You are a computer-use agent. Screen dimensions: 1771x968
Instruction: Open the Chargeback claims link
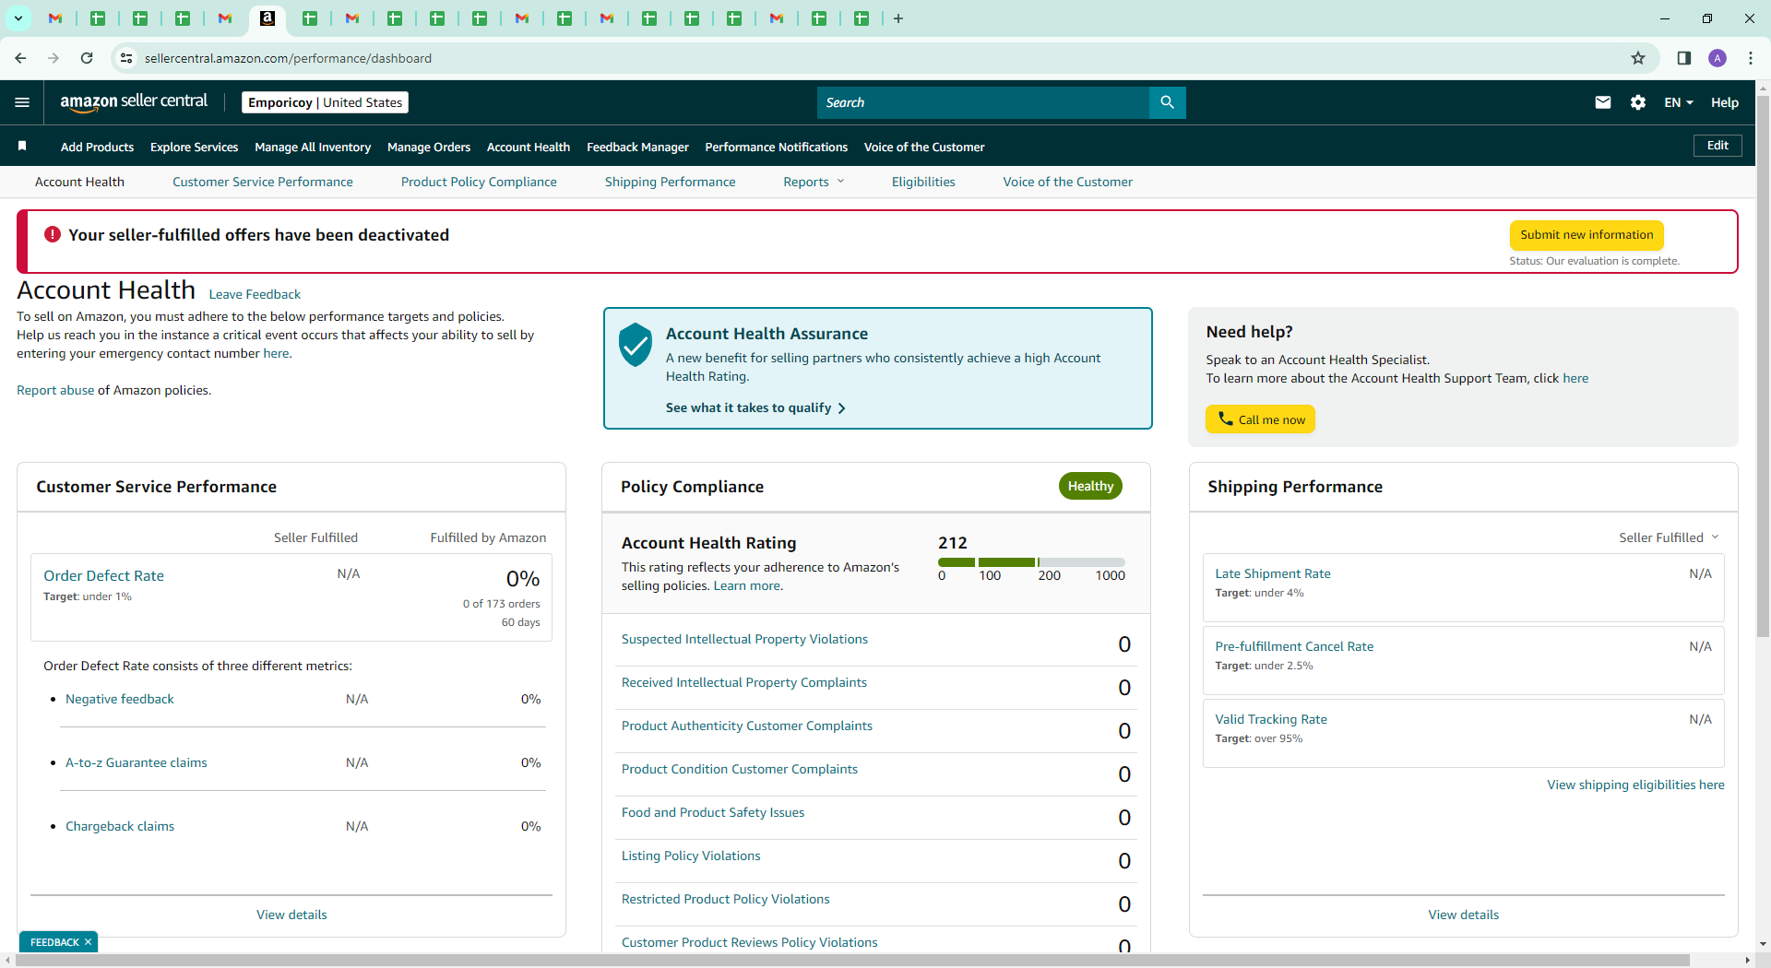120,826
